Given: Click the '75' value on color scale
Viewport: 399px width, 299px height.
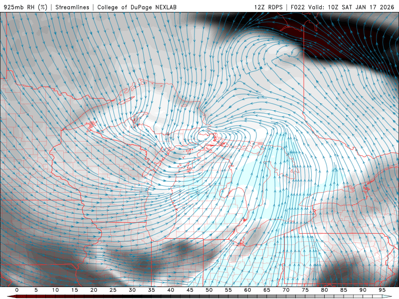Looking at the screenshot, I should [305, 290].
